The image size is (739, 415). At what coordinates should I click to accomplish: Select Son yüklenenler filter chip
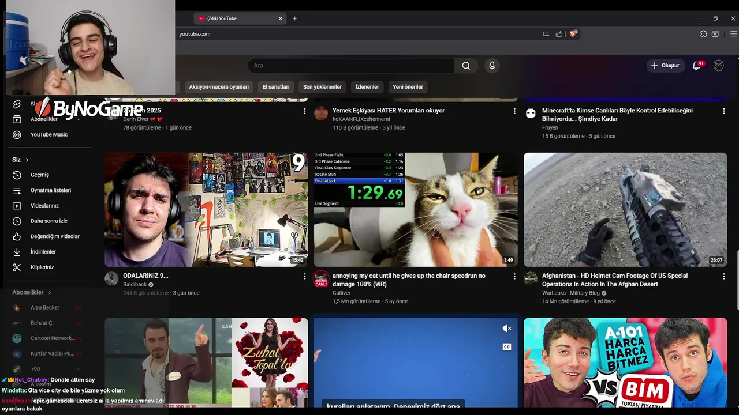(x=322, y=87)
